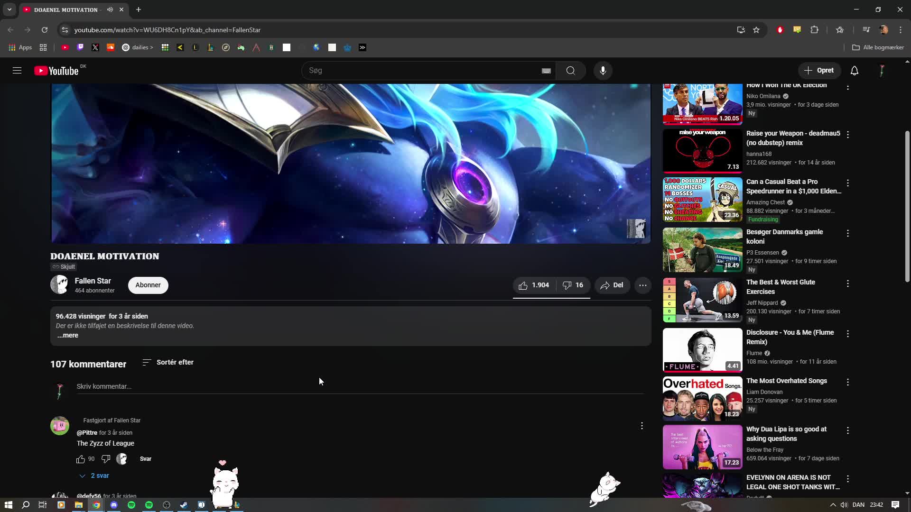Open the Disclosure You & Me Flume thumbnail

[702, 350]
